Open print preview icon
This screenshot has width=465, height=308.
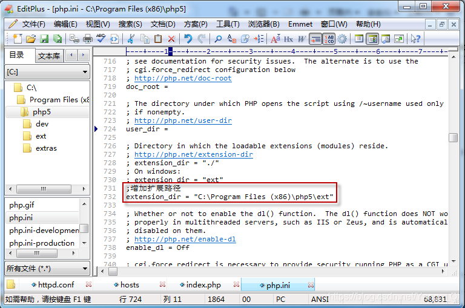tap(74, 39)
